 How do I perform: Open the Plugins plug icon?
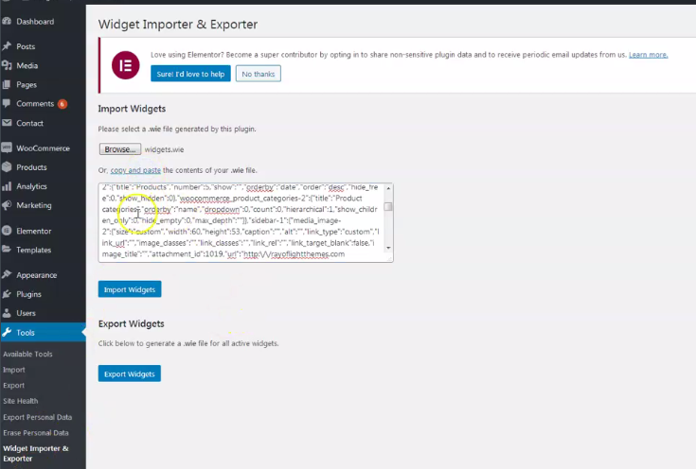[x=8, y=294]
